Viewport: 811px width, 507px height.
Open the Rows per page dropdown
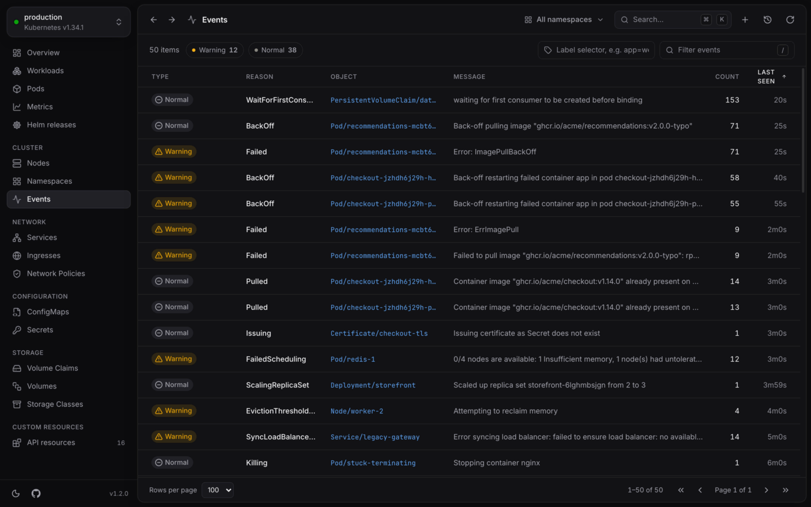coord(217,490)
